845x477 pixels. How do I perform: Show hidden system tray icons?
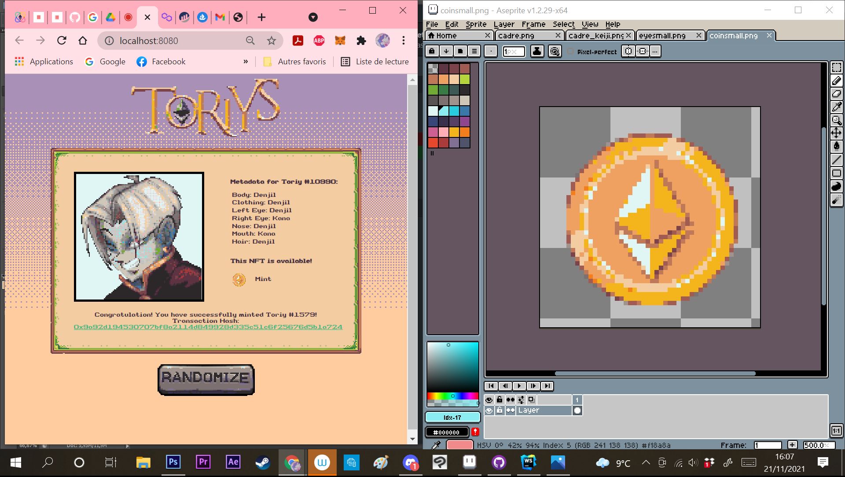[x=646, y=462]
